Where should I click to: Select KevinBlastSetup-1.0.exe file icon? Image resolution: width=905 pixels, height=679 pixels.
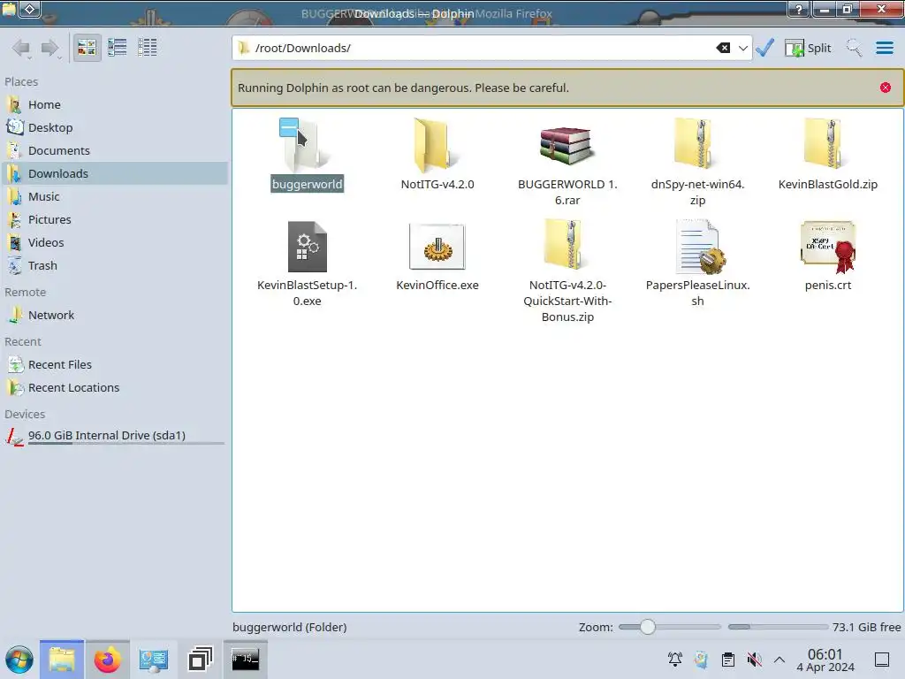click(x=307, y=247)
